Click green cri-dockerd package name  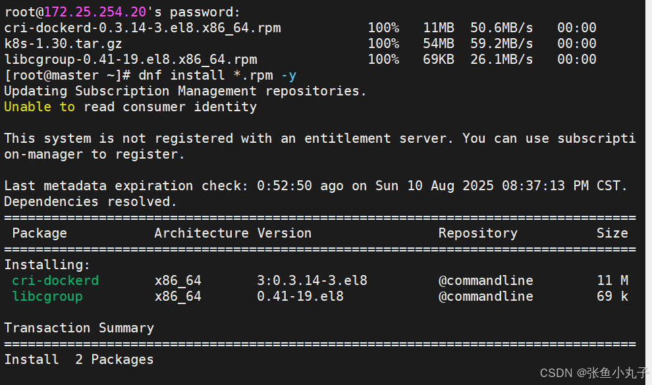(x=55, y=280)
